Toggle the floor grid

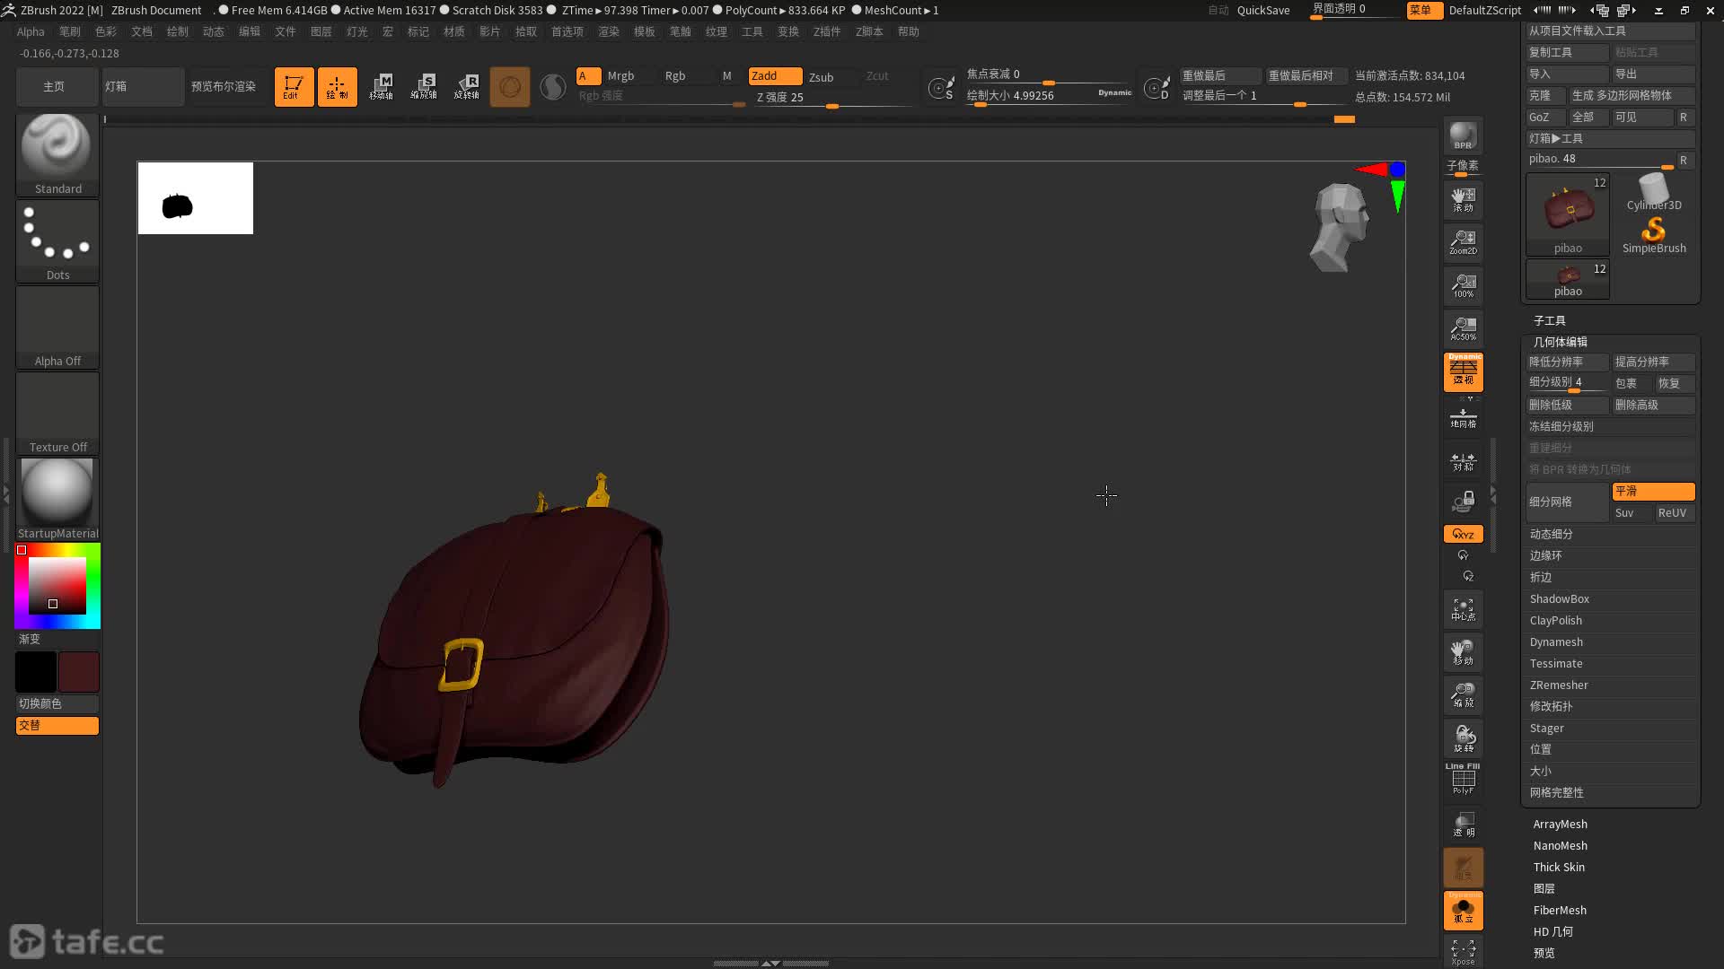point(1463,418)
